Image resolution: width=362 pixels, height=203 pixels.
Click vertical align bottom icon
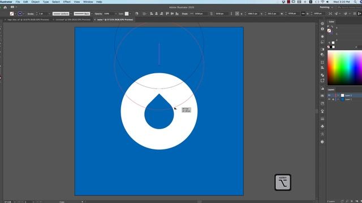pos(177,14)
